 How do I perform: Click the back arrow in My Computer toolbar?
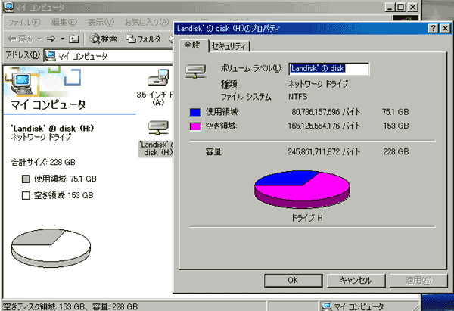pyautogui.click(x=20, y=39)
